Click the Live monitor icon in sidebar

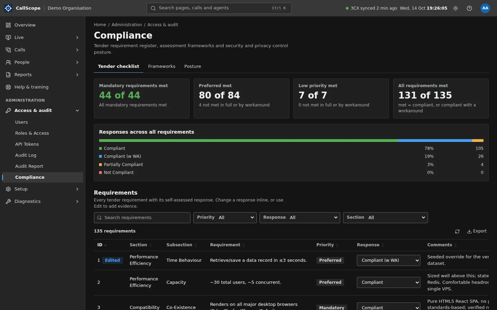(8, 37)
